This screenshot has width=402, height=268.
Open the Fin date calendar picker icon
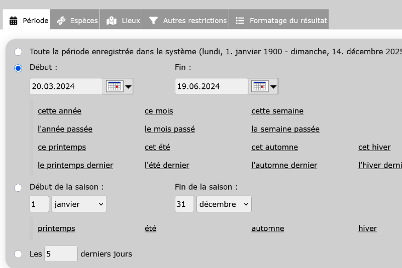click(259, 86)
